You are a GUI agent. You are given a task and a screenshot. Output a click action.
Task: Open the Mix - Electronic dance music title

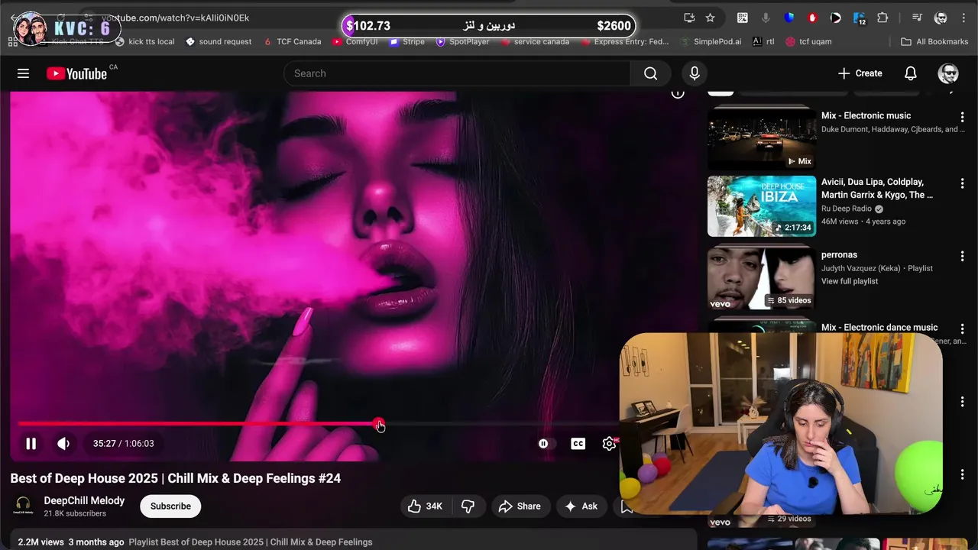coord(879,327)
